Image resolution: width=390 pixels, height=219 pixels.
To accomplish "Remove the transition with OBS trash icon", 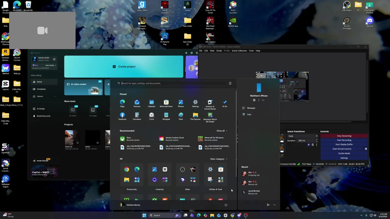I will [x=313, y=145].
